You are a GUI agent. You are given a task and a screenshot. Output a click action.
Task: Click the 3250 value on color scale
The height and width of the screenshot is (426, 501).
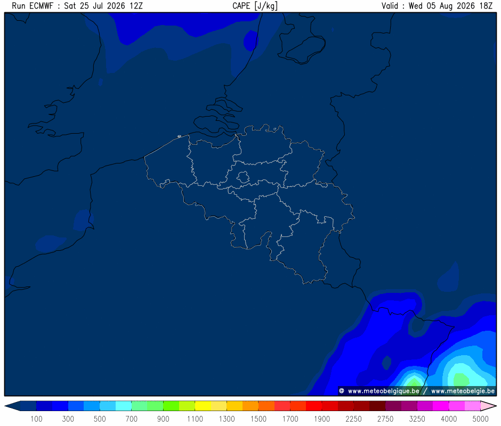click(417, 419)
